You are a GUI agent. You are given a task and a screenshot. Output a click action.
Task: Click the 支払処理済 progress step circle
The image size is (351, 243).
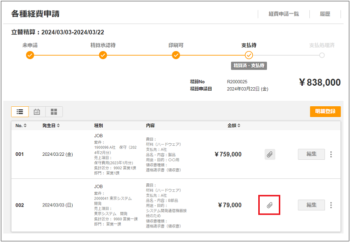pos(322,55)
